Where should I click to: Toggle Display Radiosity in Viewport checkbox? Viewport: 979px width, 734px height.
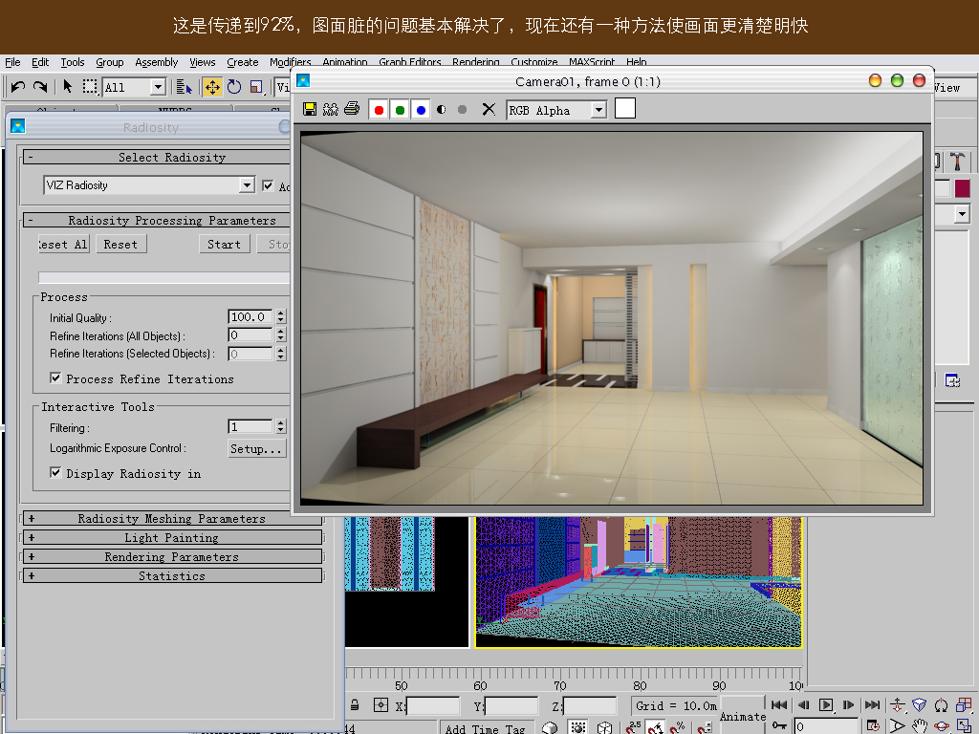(55, 472)
